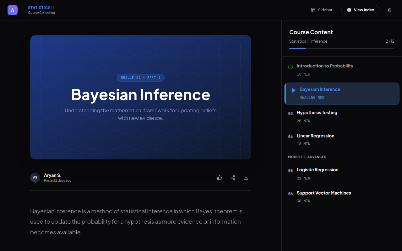Click the share icon below the banner
The width and height of the screenshot is (402, 251).
(x=233, y=178)
